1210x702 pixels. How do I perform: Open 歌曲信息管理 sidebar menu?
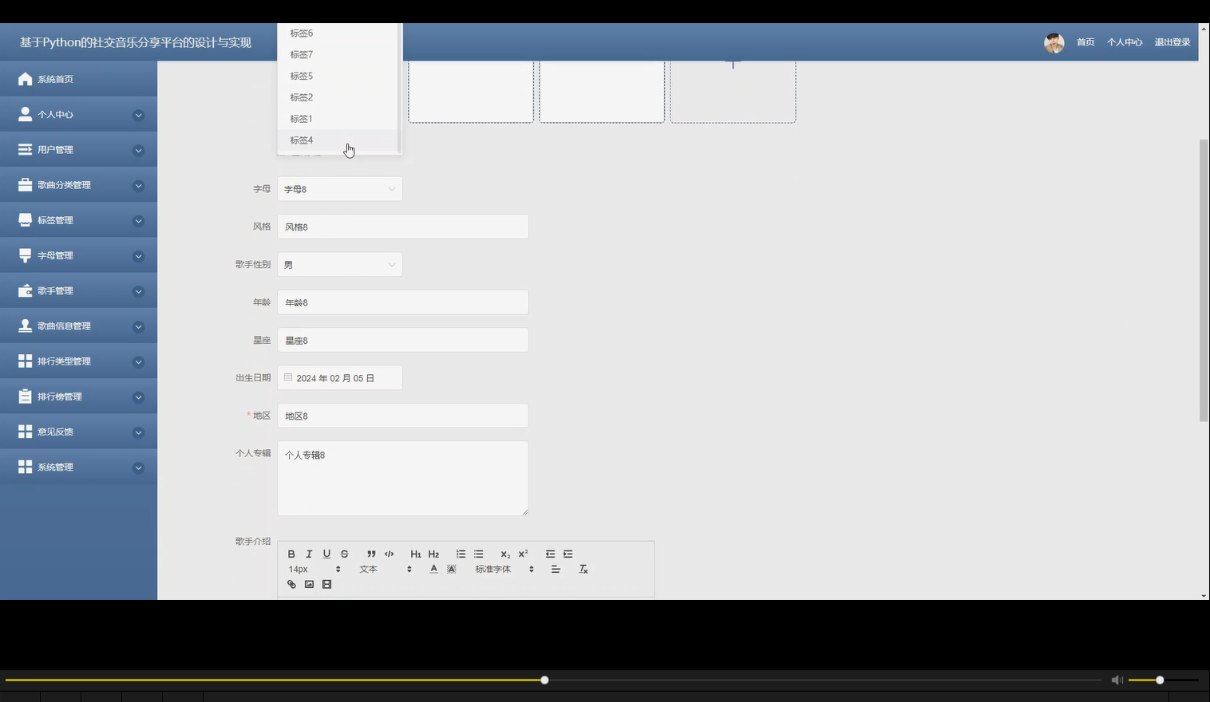click(x=78, y=325)
